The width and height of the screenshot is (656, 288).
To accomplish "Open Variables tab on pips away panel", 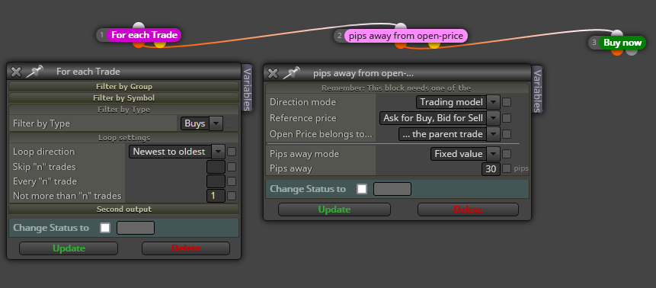I will (537, 90).
